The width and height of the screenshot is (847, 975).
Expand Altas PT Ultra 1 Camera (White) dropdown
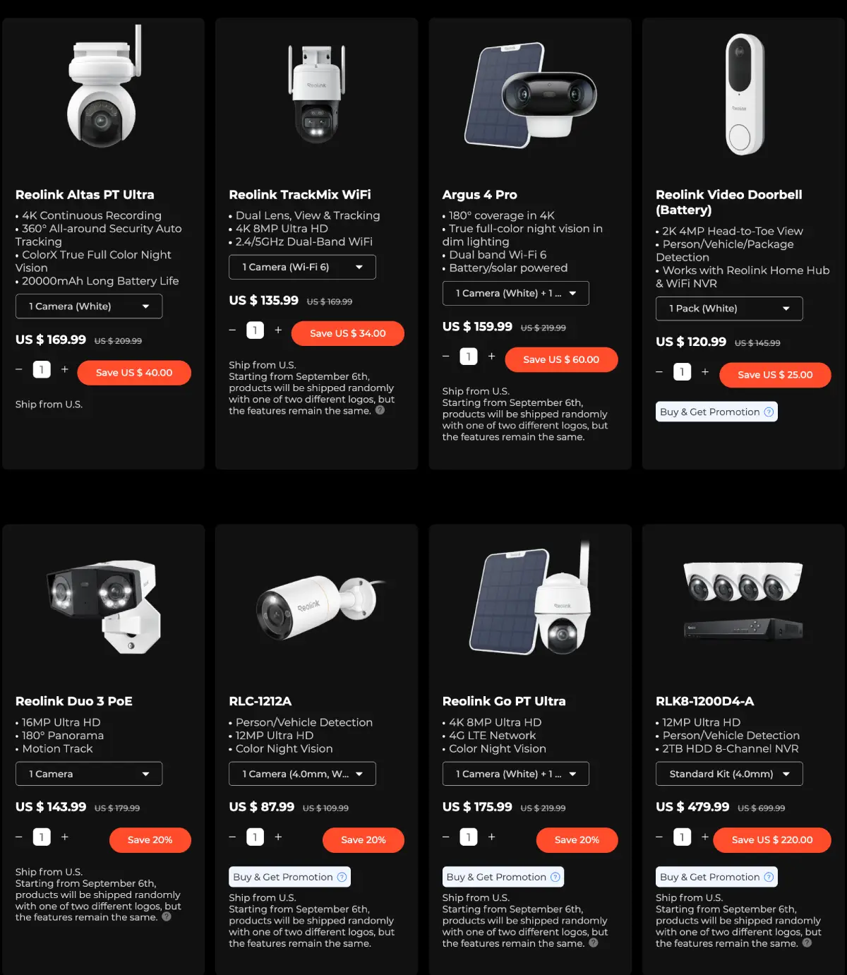89,306
